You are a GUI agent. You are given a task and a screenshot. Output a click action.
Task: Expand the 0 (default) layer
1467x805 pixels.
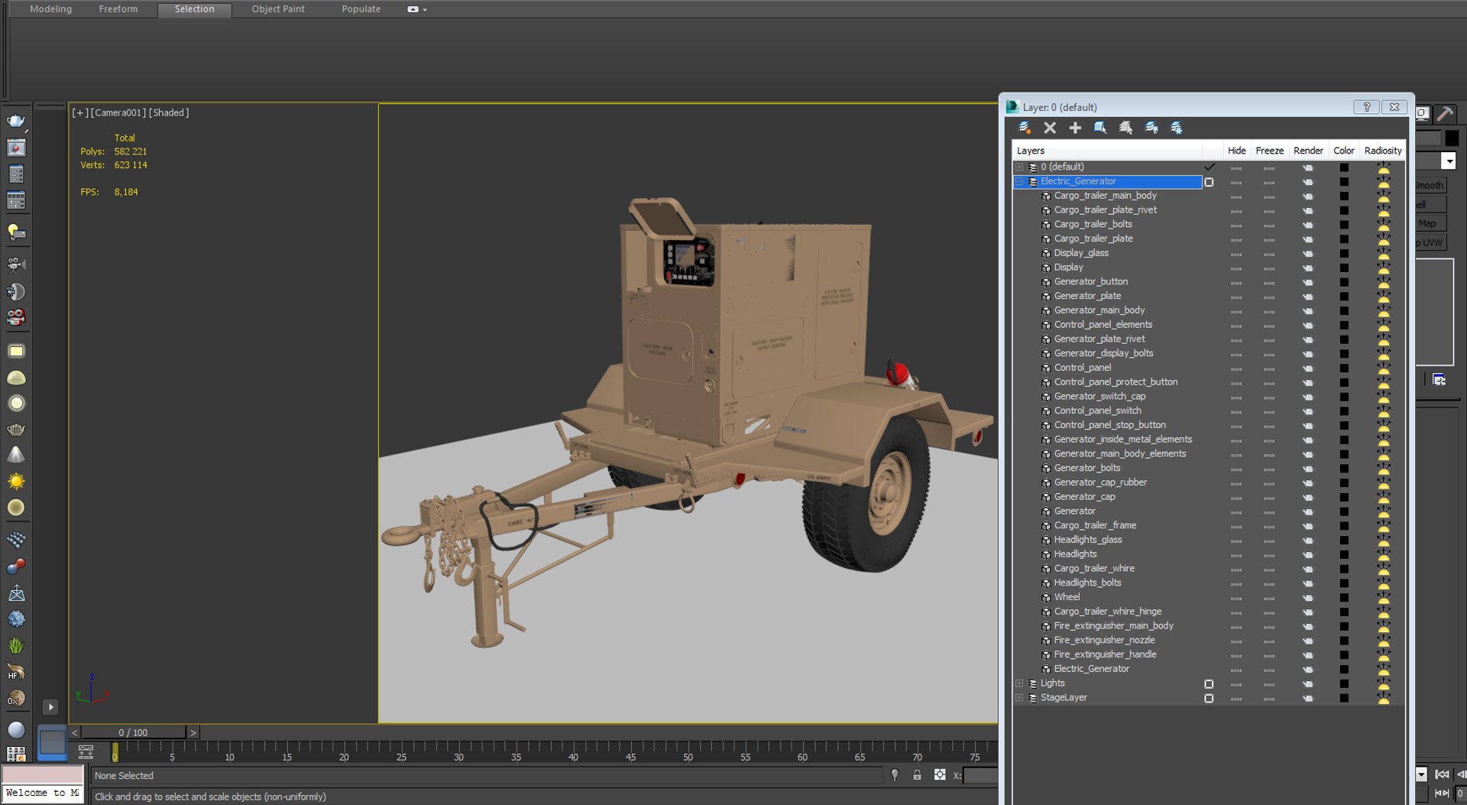tap(1019, 167)
